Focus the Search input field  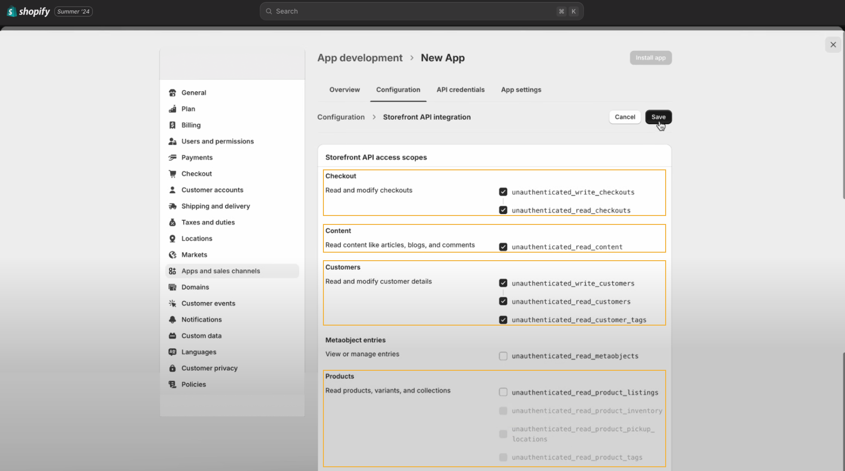(421, 11)
